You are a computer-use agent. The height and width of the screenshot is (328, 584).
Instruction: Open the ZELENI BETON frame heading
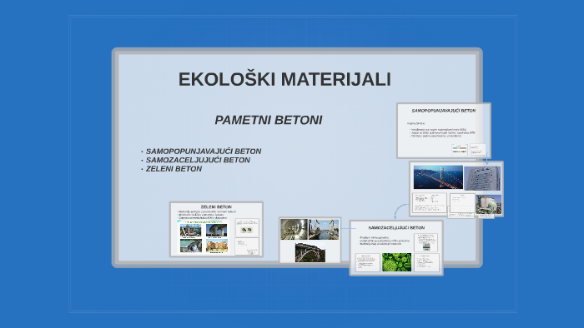(x=216, y=207)
